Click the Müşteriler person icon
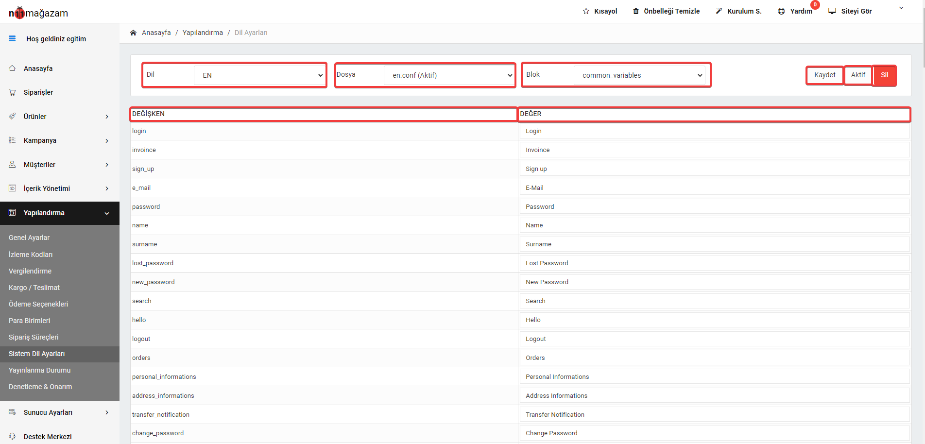 click(12, 164)
